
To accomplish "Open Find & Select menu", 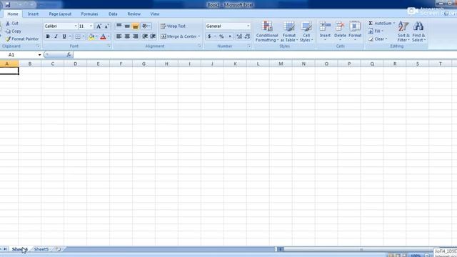I will tap(418, 31).
